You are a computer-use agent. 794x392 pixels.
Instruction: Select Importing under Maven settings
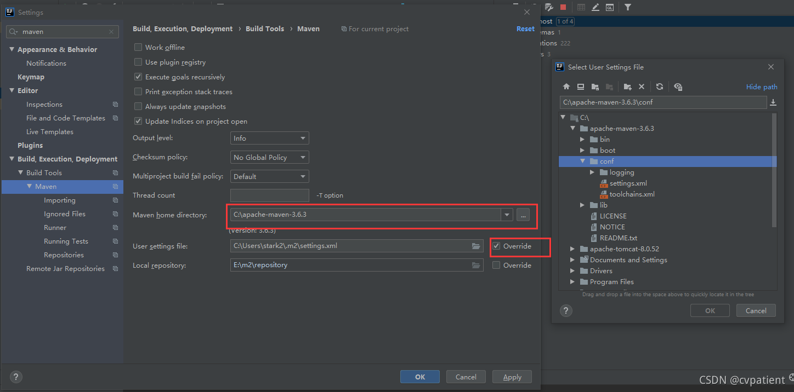pyautogui.click(x=60, y=200)
